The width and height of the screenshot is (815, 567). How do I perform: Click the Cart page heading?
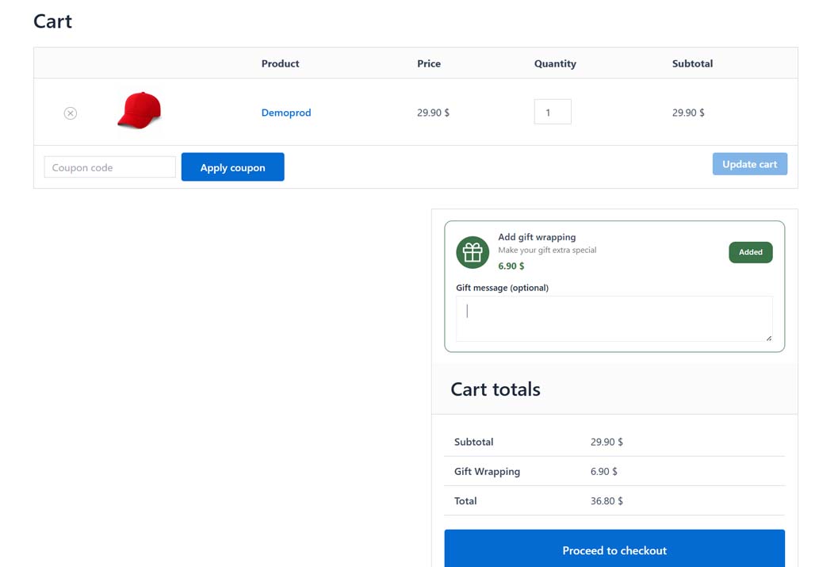tap(52, 21)
